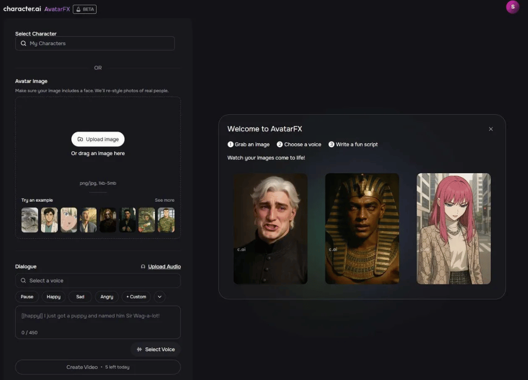Viewport: 528px width, 380px height.
Task: Click the magnifier icon in Select a voice
Action: [23, 281]
